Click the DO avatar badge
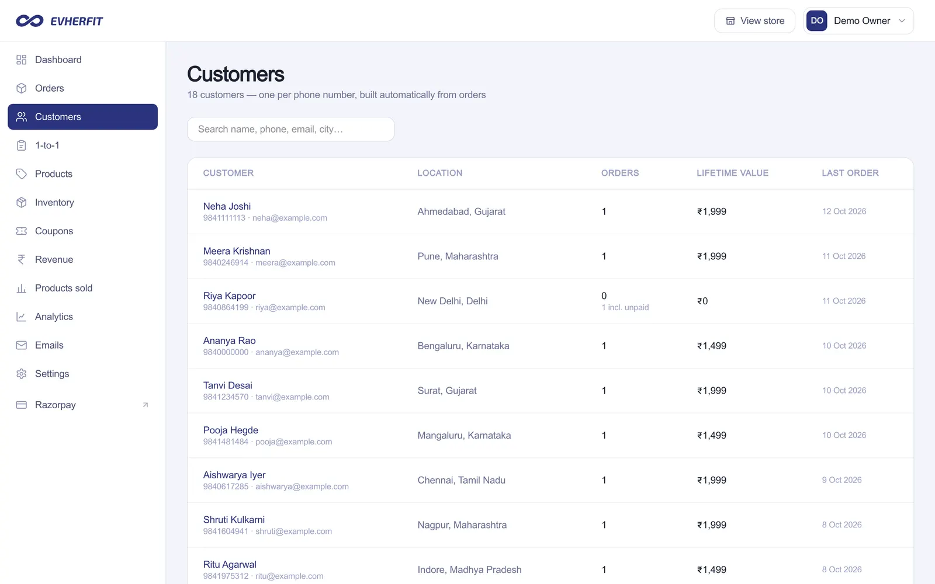Screen dimensions: 935x584 click(x=817, y=20)
